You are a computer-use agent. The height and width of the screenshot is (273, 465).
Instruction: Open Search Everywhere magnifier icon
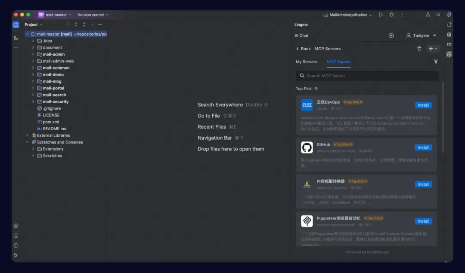[438, 15]
